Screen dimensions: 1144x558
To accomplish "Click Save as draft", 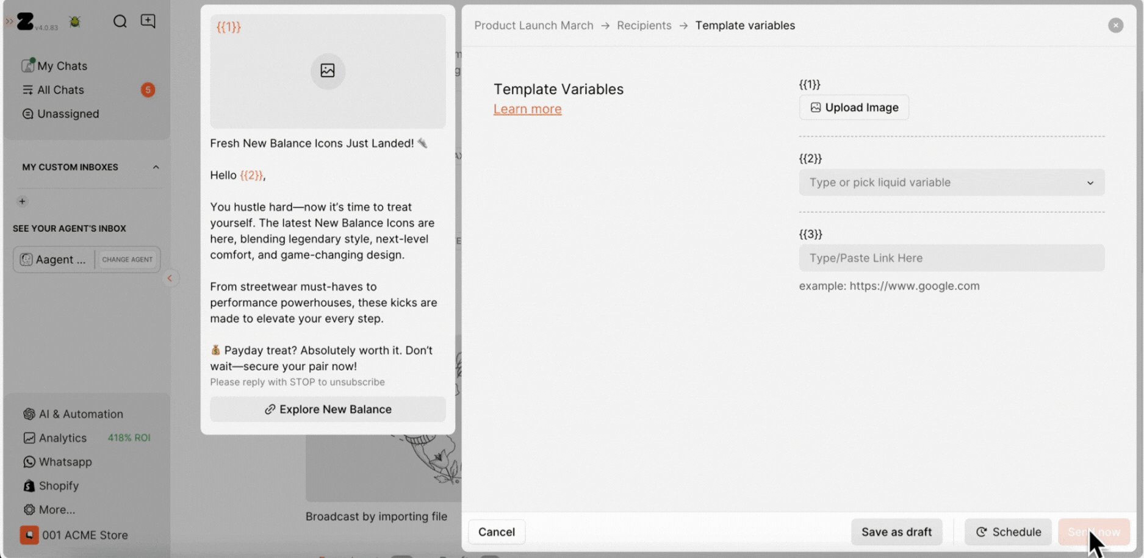I will pyautogui.click(x=896, y=532).
